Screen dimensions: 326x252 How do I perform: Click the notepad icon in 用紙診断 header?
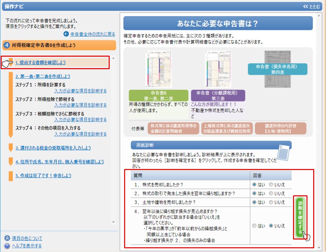[x=284, y=152]
